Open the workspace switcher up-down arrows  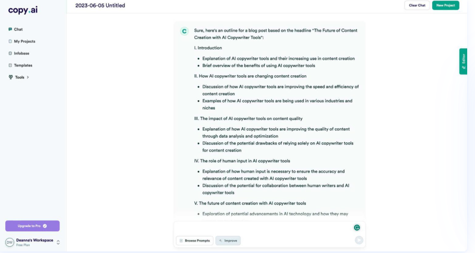(x=58, y=242)
